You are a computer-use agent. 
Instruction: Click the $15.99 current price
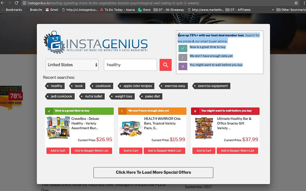[x=177, y=140]
